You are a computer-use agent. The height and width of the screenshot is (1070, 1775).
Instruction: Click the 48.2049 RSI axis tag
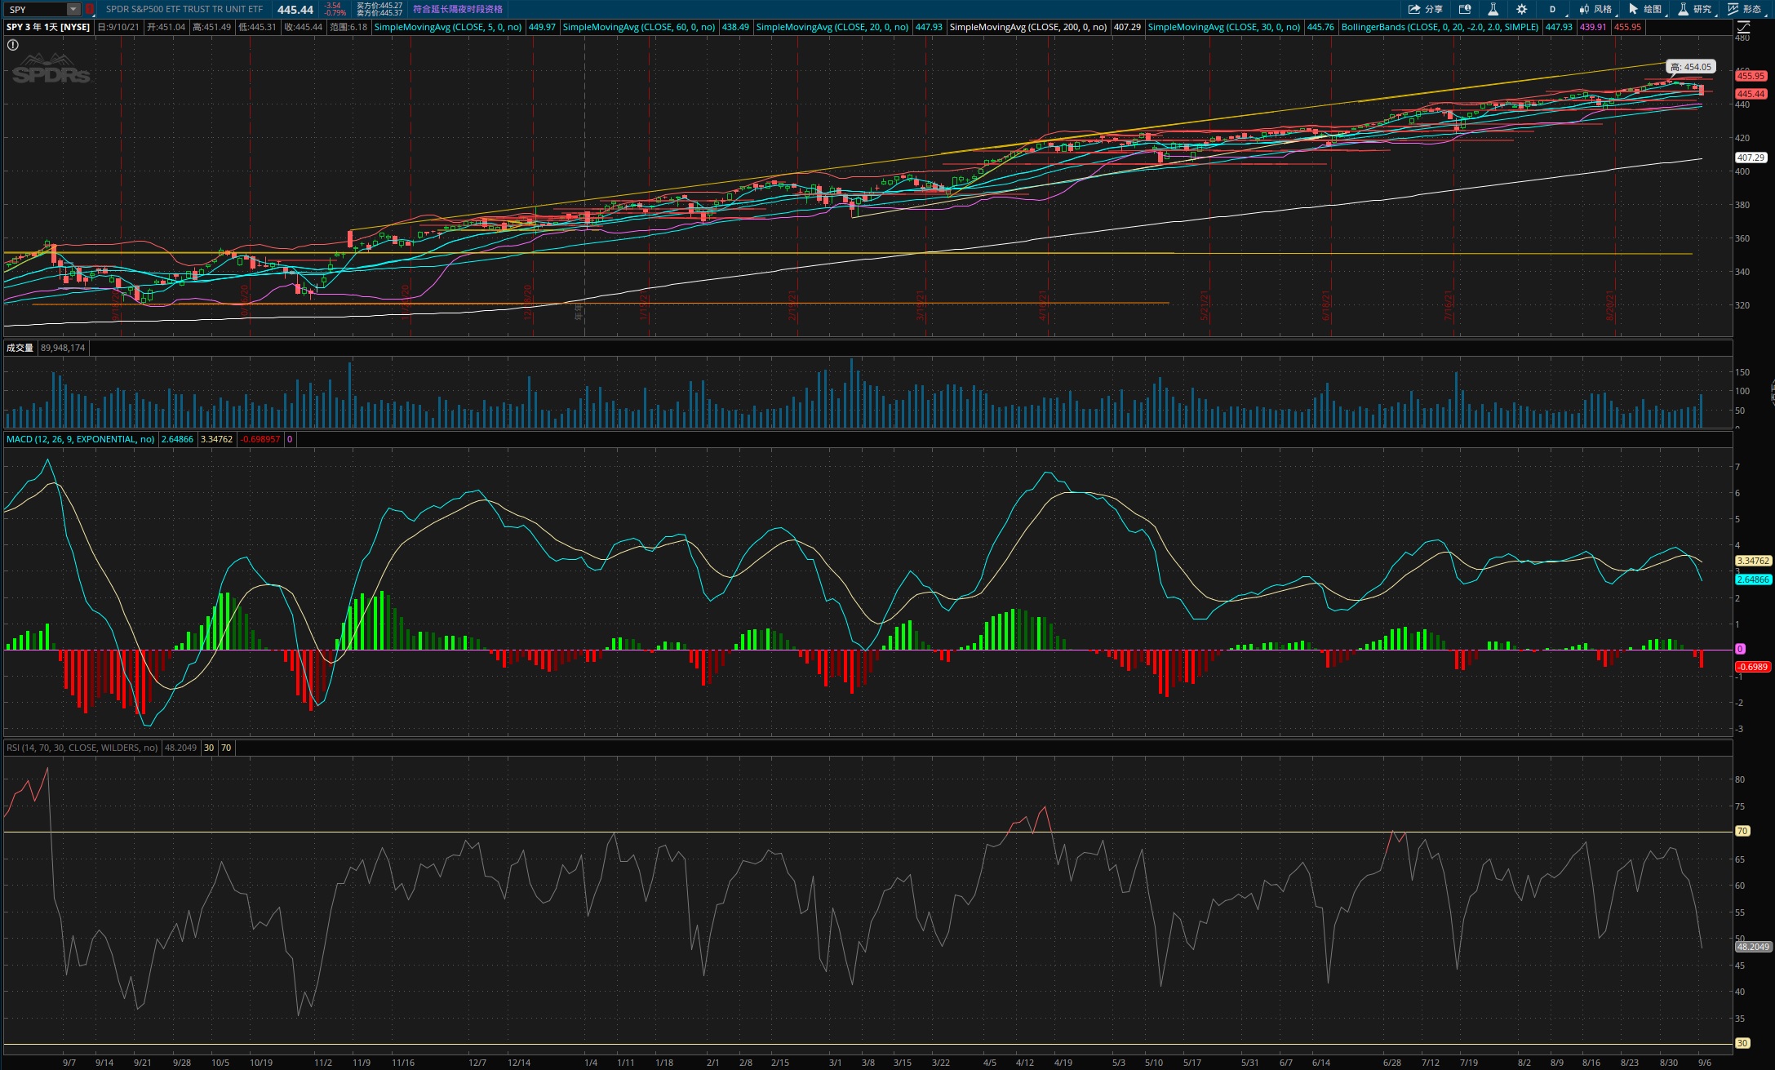(x=1753, y=947)
